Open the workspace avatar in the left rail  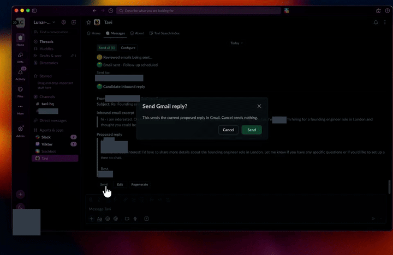(x=21, y=22)
